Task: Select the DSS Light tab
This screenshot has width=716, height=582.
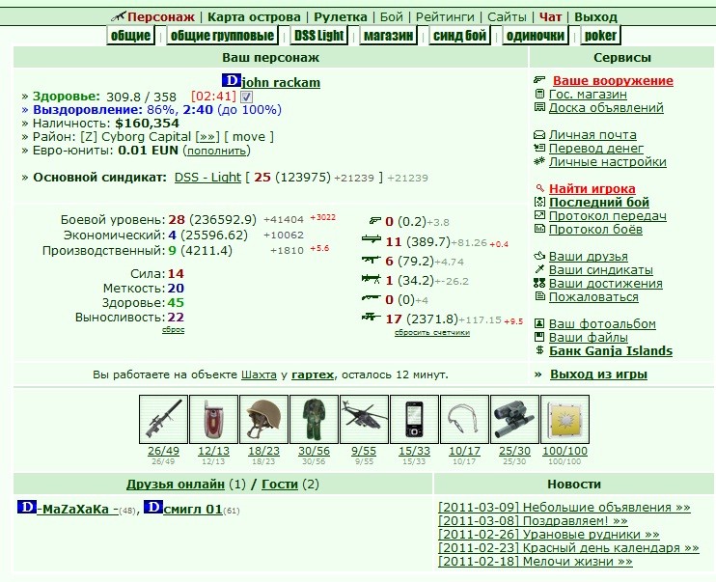Action: click(x=318, y=36)
